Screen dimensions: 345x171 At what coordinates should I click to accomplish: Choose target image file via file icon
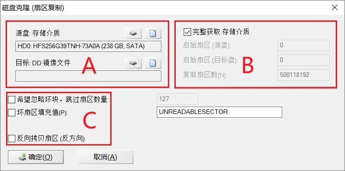click(x=153, y=63)
